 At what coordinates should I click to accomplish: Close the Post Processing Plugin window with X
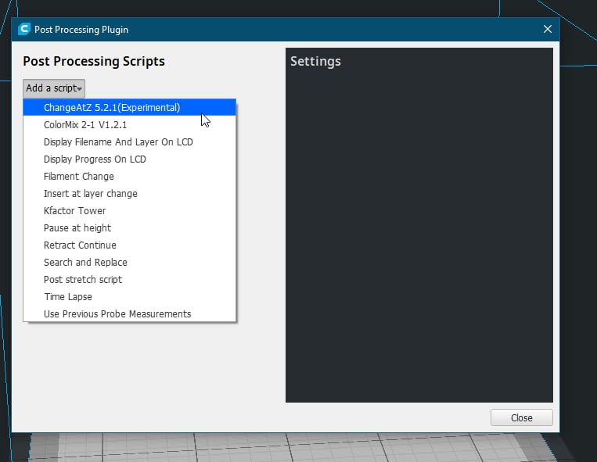tap(548, 29)
